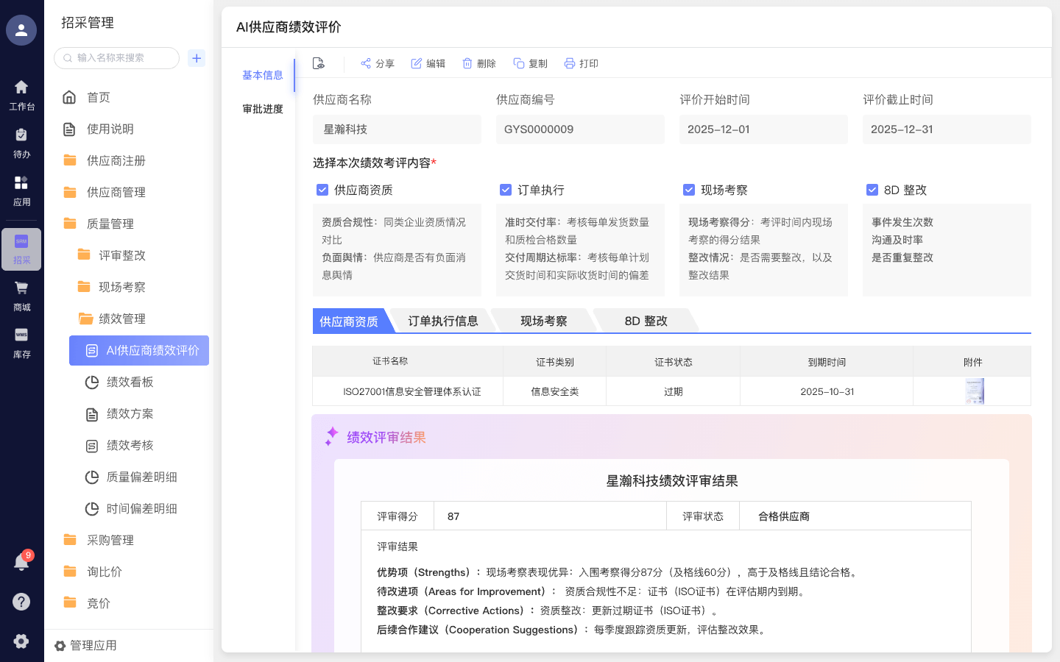Open the 分享 (share) function
The image size is (1060, 662).
(x=376, y=63)
